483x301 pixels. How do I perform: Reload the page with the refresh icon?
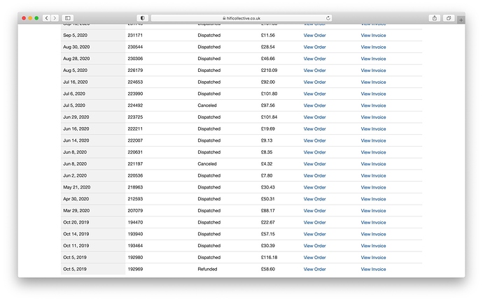click(328, 17)
